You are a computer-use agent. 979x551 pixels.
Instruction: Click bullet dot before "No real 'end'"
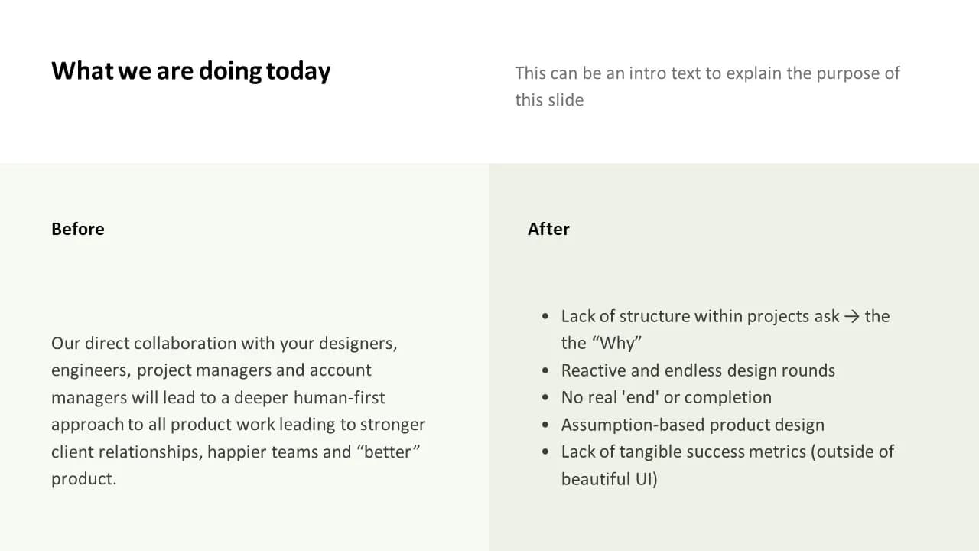(x=545, y=397)
